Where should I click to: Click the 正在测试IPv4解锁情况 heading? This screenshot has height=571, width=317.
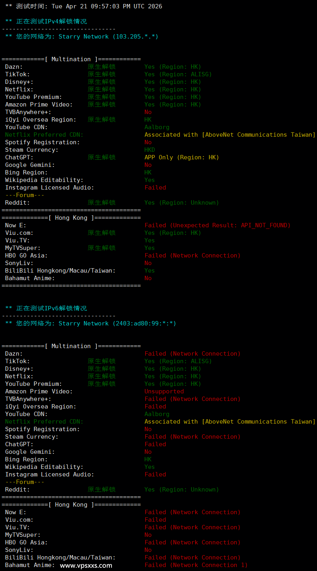(51, 21)
